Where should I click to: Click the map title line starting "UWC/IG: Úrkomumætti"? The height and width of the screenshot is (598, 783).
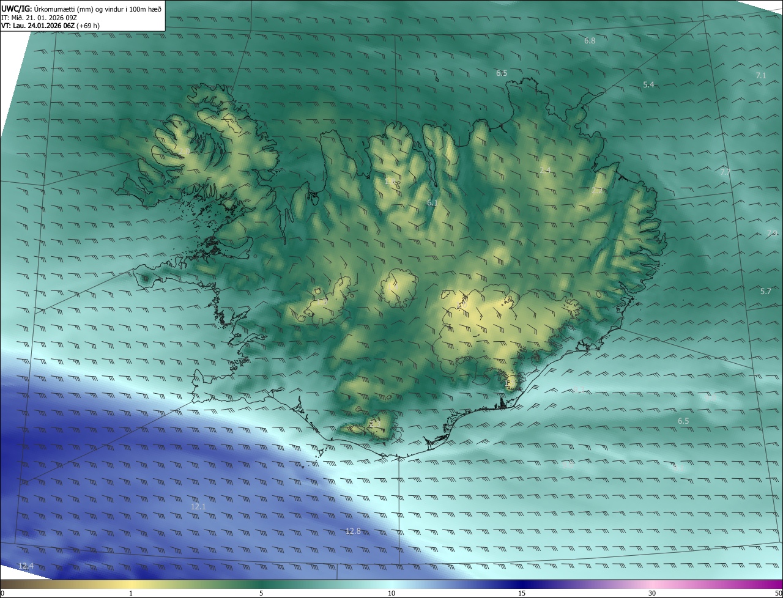pyautogui.click(x=81, y=9)
